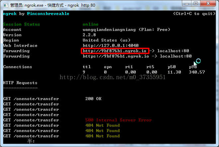219x147 pixels.
Task: Click the account name 'wangqiandeniangniang'
Action: (109, 30)
